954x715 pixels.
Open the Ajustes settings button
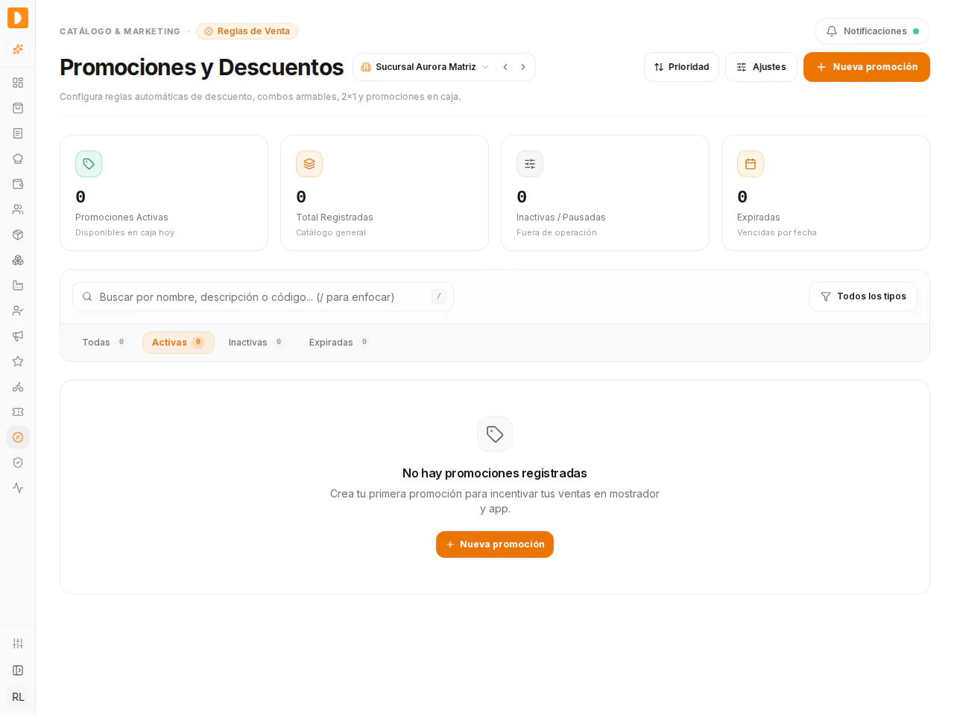761,67
